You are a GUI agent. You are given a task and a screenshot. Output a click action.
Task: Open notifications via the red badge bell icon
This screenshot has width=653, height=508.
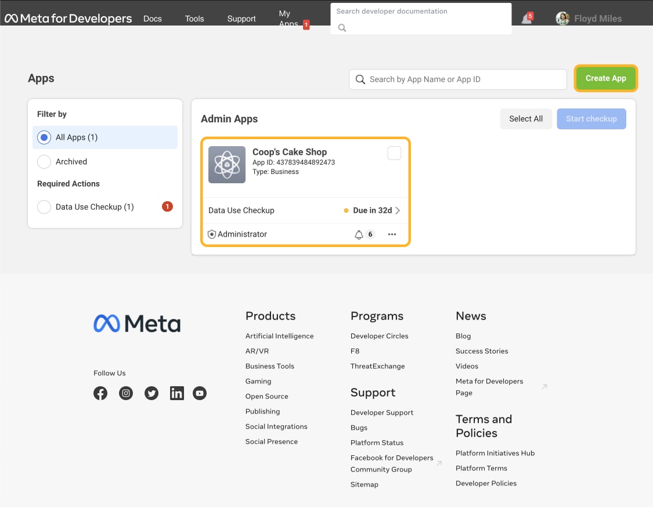click(x=527, y=18)
